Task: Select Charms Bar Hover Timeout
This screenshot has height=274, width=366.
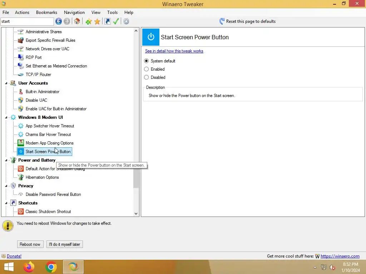Action: coord(48,135)
